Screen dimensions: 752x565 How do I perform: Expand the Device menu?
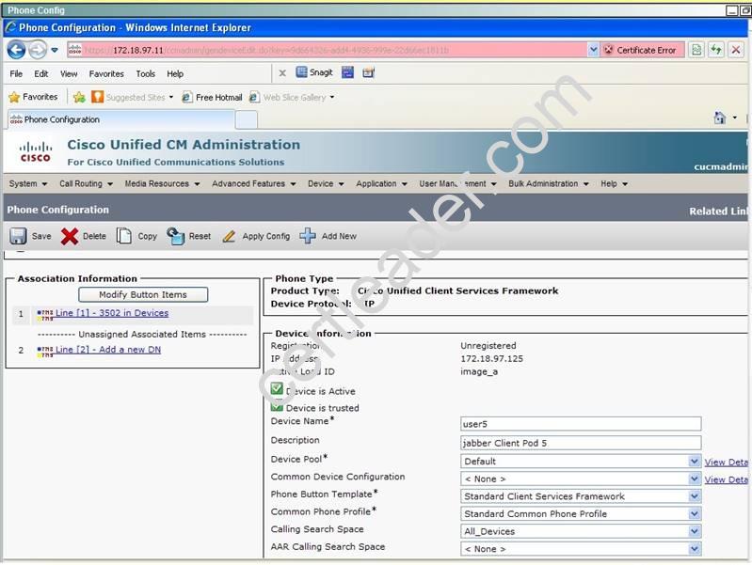(x=326, y=183)
